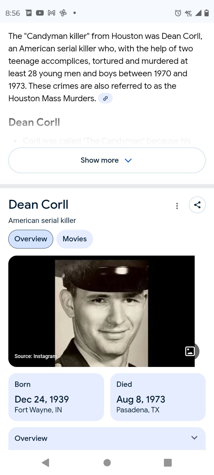Tap the share icon beside Dean Corll
The width and height of the screenshot is (214, 475).
(197, 205)
